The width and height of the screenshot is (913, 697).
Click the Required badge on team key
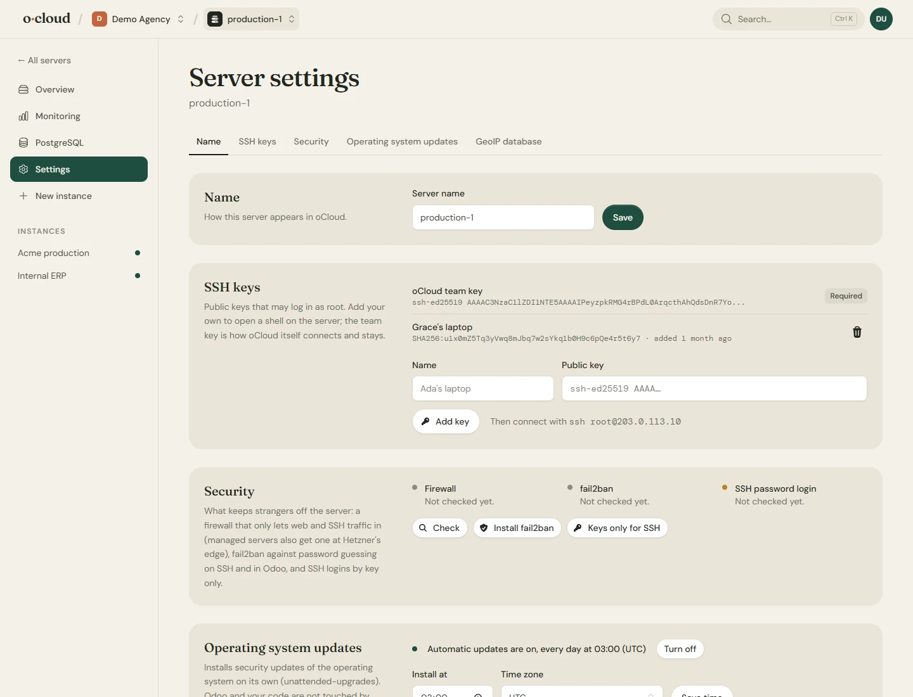846,296
